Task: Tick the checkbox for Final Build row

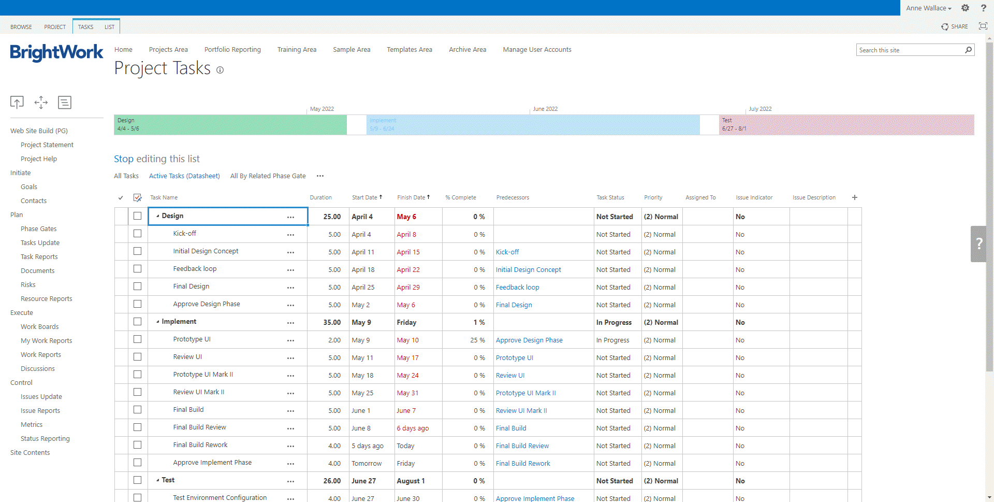Action: [137, 410]
